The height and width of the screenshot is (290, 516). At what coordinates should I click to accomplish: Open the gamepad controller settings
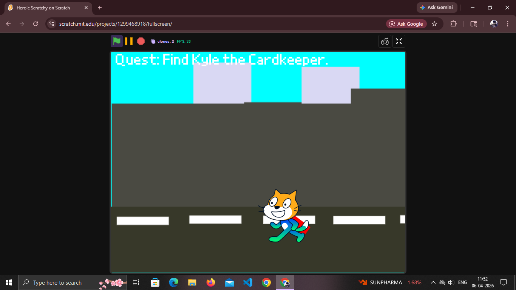tap(385, 41)
